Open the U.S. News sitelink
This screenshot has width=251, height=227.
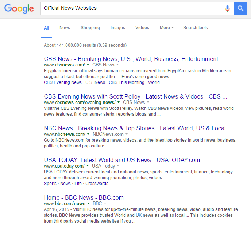click(95, 82)
